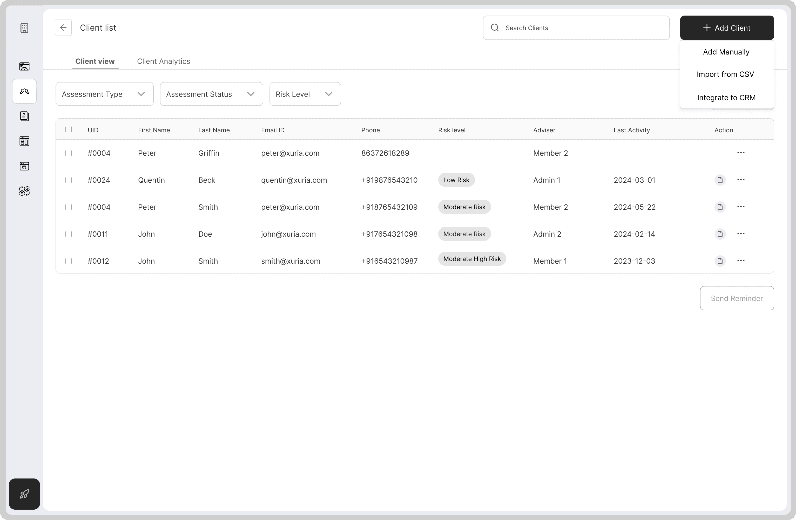
Task: Open the three-dot menu for John Doe
Action: tap(740, 234)
